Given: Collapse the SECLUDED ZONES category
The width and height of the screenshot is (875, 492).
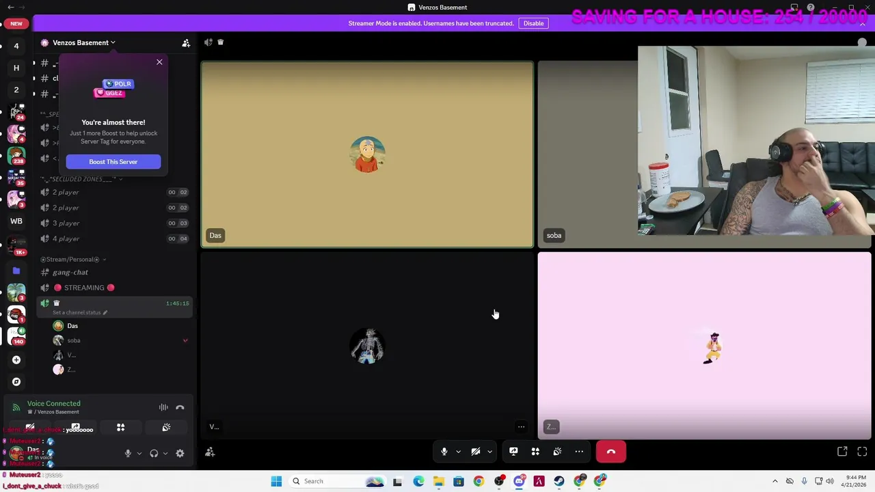Looking at the screenshot, I should pyautogui.click(x=81, y=179).
